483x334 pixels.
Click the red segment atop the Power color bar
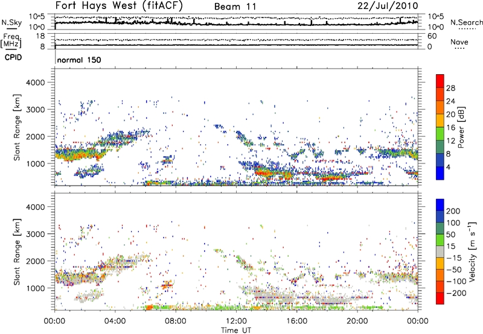click(440, 81)
